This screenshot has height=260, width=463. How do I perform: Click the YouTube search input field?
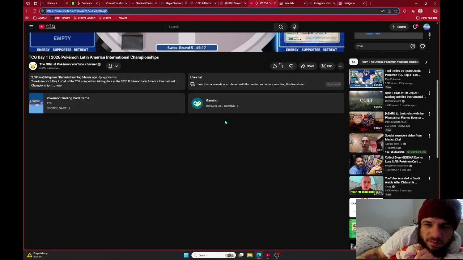pos(220,27)
